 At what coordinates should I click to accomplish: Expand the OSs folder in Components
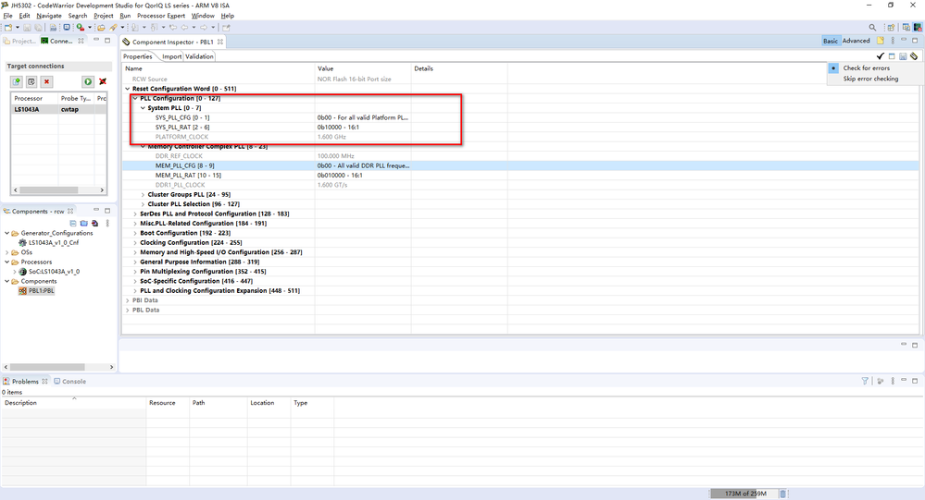pyautogui.click(x=7, y=252)
